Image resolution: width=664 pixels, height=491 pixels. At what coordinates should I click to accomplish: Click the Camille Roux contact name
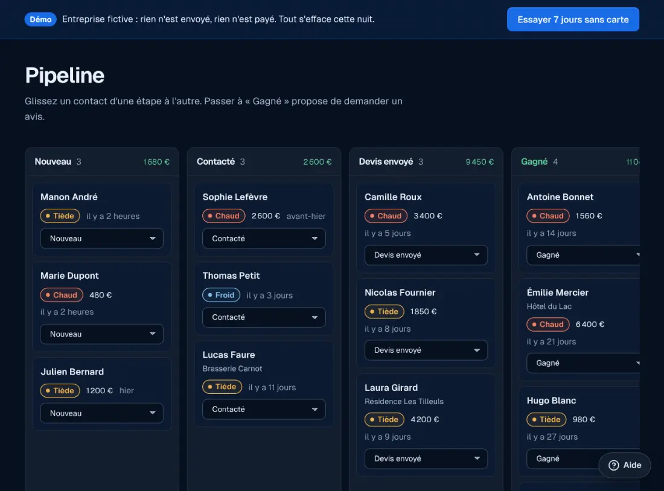pyautogui.click(x=393, y=197)
